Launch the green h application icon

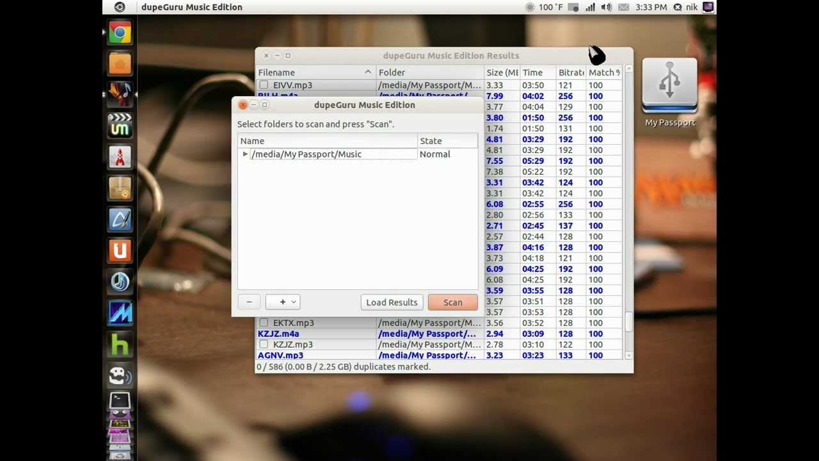[120, 344]
